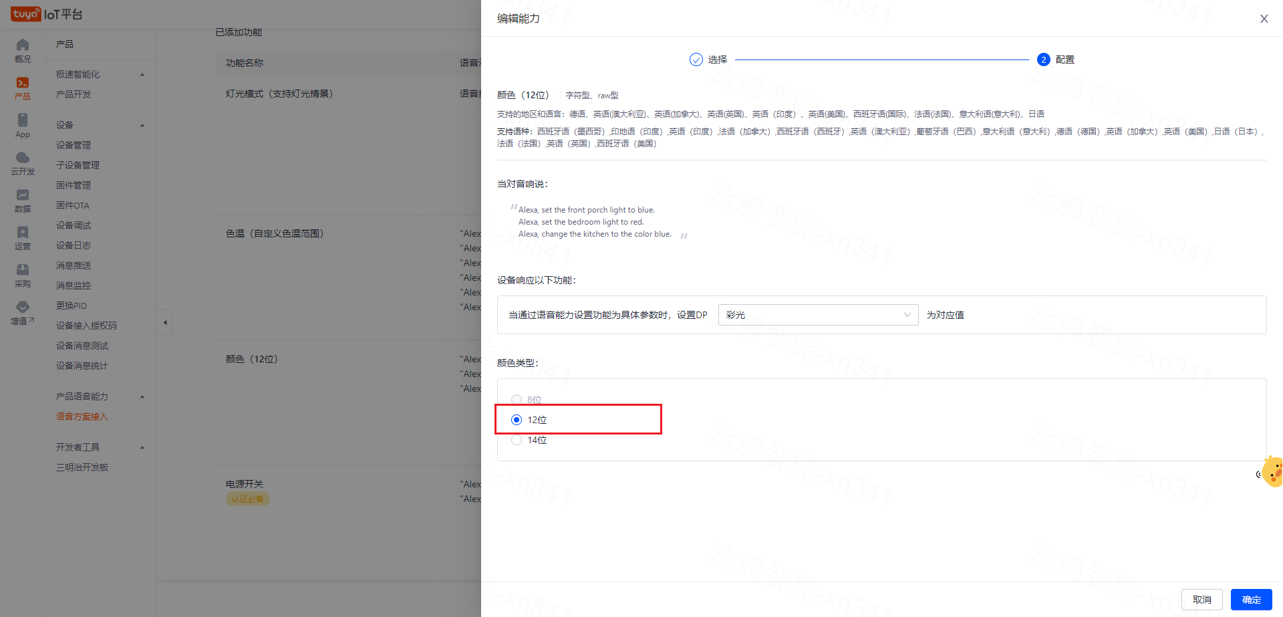Collapse the 产品语音能力 section
This screenshot has width=1283, height=617.
tap(142, 396)
